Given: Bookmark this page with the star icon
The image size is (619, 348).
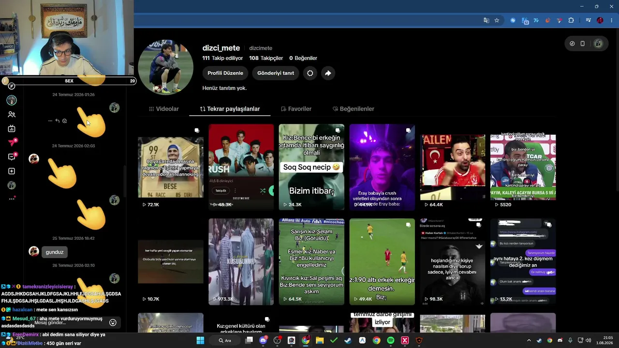Looking at the screenshot, I should click(x=497, y=20).
